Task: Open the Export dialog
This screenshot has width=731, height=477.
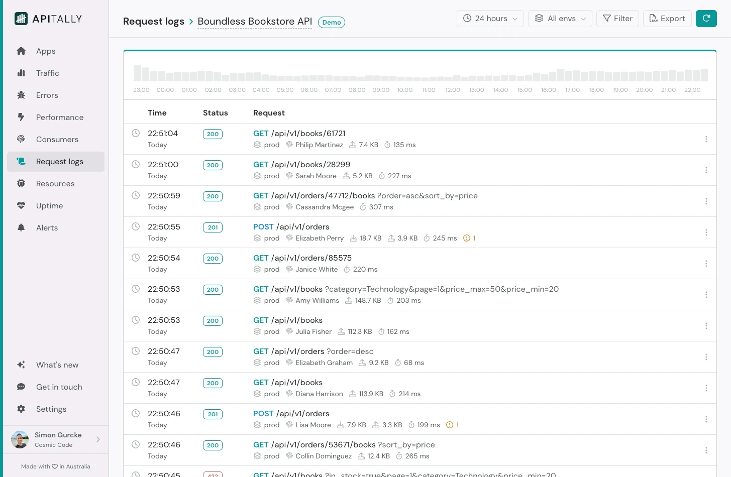Action: (667, 18)
